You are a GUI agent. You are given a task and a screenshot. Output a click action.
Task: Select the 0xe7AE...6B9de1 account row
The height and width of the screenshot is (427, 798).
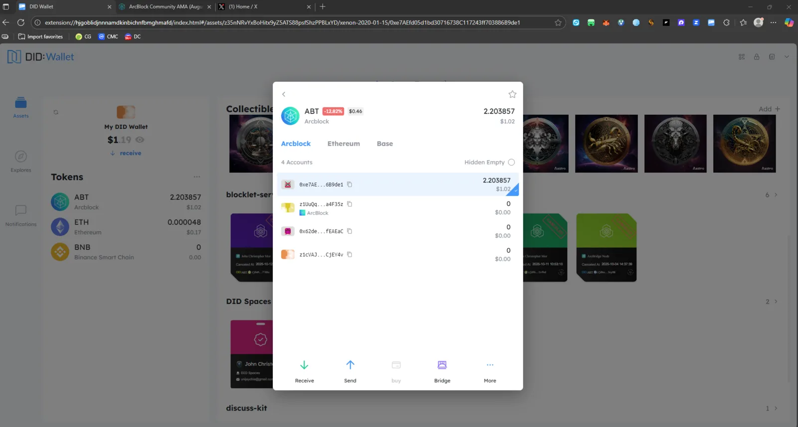[398, 185]
